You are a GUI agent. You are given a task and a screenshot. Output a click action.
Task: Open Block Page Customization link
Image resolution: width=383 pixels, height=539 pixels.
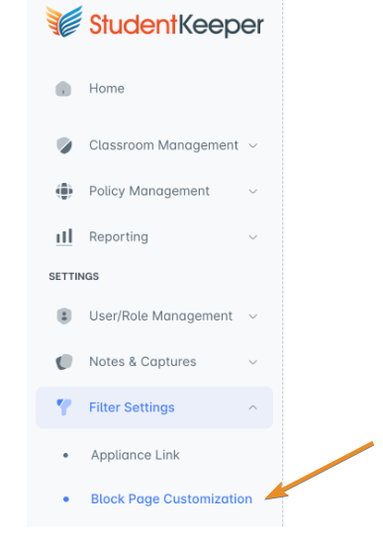point(171,498)
